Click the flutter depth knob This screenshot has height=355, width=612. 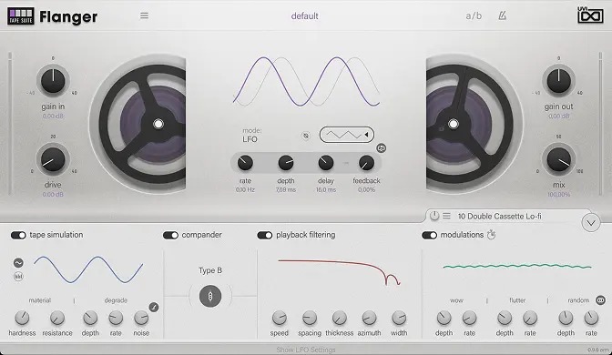(505, 318)
